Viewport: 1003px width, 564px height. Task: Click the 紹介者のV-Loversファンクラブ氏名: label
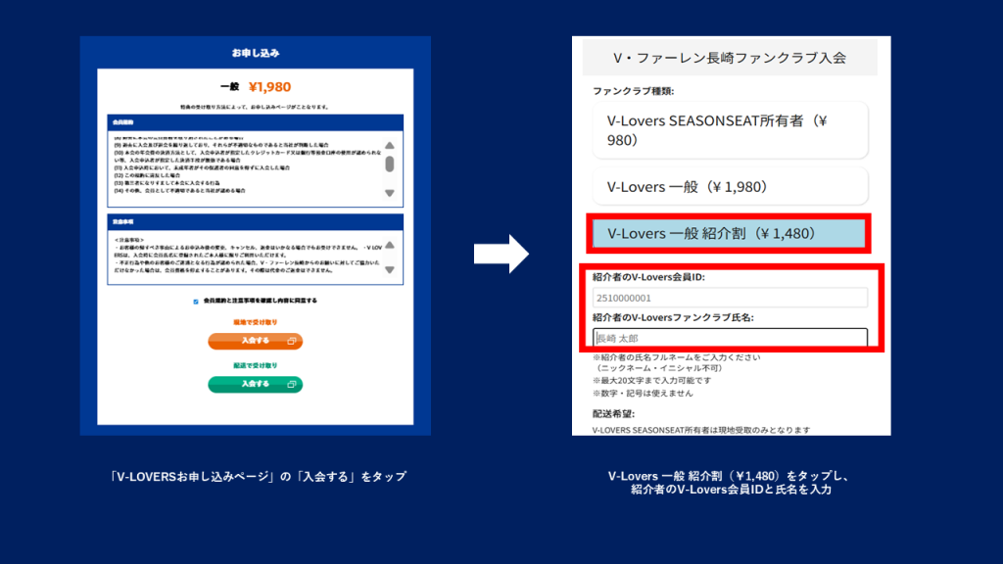pos(673,317)
